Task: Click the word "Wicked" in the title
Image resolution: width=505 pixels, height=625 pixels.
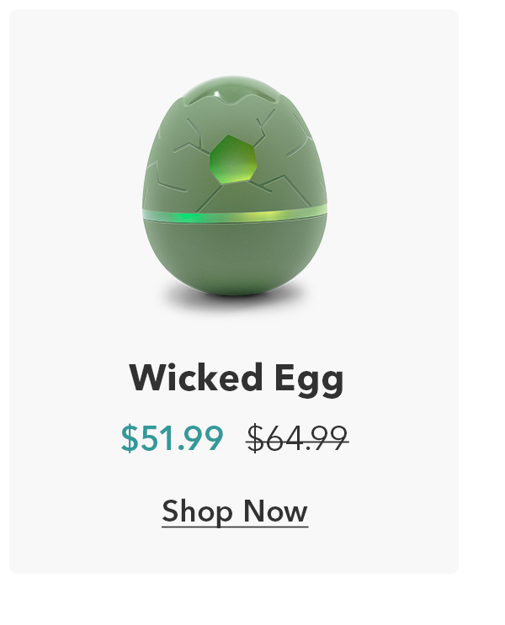Action: pyautogui.click(x=196, y=377)
